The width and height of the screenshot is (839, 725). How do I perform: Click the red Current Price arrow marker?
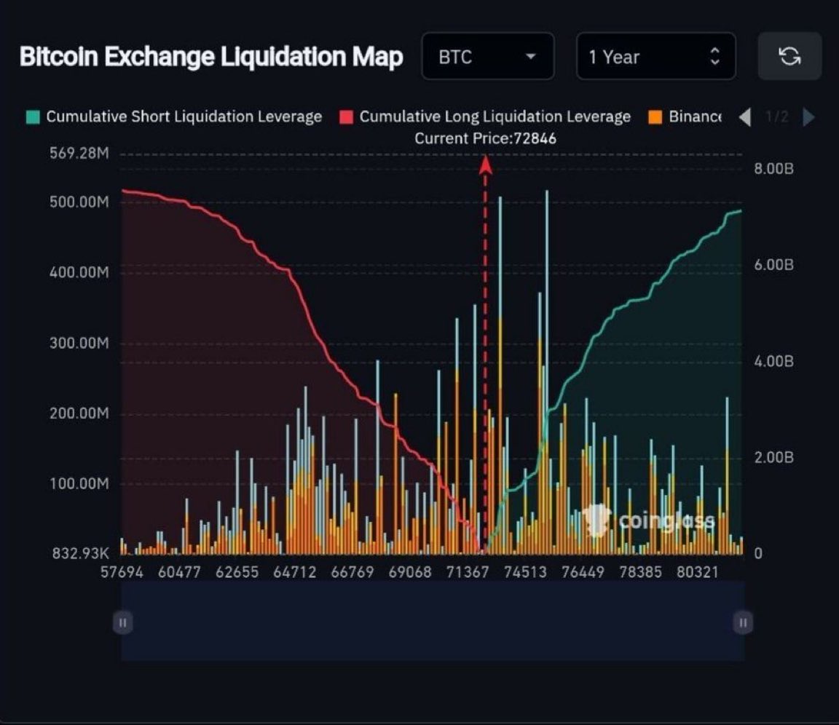[485, 165]
